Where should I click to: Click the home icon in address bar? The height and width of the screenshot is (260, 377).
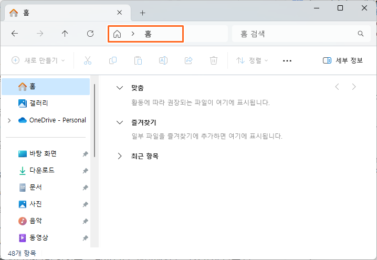[117, 34]
